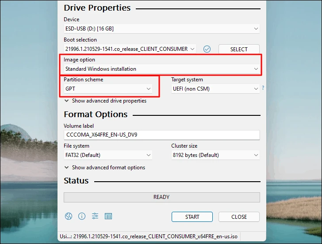Viewport: 322px width, 244px height.
Task: Click the CLOSE button
Action: click(x=239, y=217)
